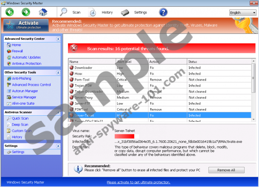The image size is (259, 187).
Task: Click 'Please activate to get ultimate protection' link
Action: point(138,182)
